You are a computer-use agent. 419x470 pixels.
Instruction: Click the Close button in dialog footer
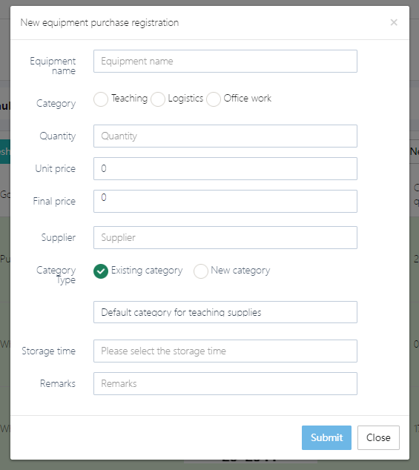378,437
